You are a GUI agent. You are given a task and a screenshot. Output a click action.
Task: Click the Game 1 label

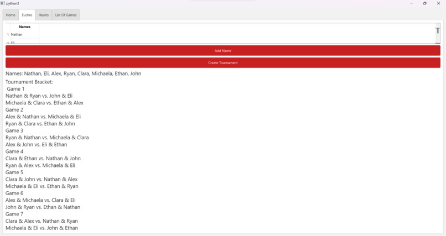[15, 89]
